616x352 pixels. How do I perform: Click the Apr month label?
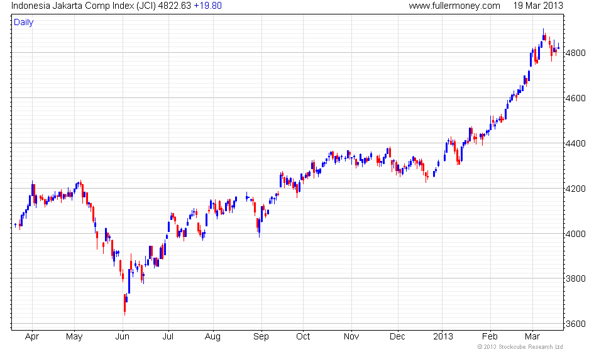(x=32, y=337)
